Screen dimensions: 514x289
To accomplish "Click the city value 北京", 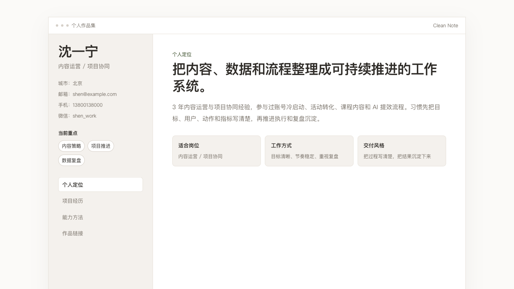I will click(x=78, y=83).
